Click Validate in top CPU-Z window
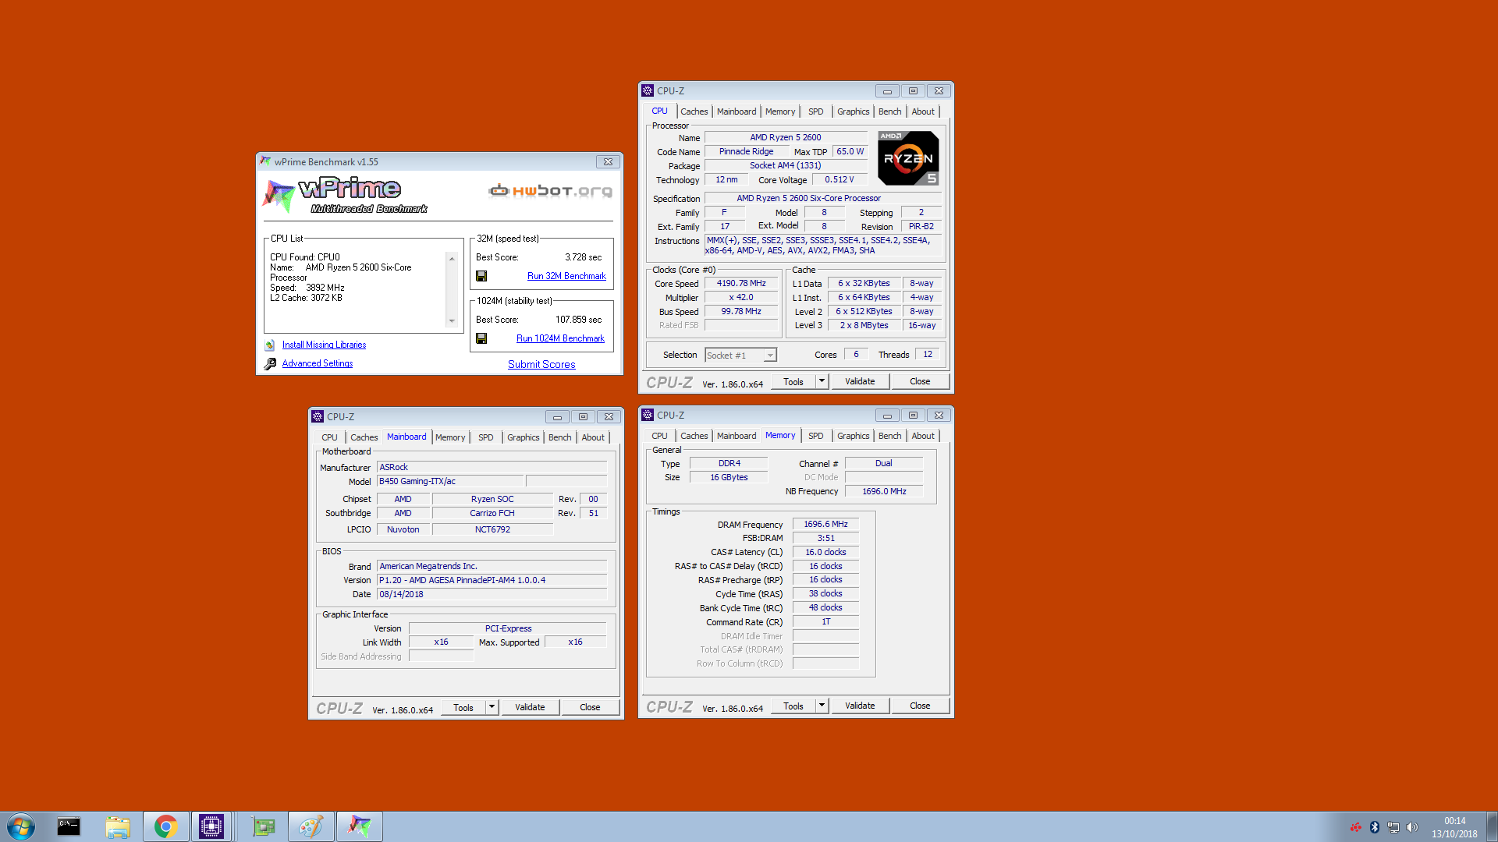This screenshot has height=842, width=1498. pyautogui.click(x=860, y=381)
